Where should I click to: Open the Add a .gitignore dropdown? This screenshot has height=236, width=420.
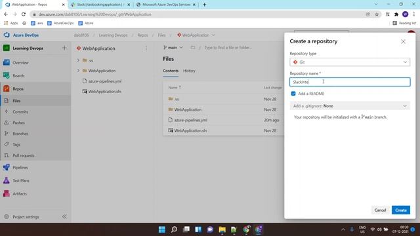[350, 106]
